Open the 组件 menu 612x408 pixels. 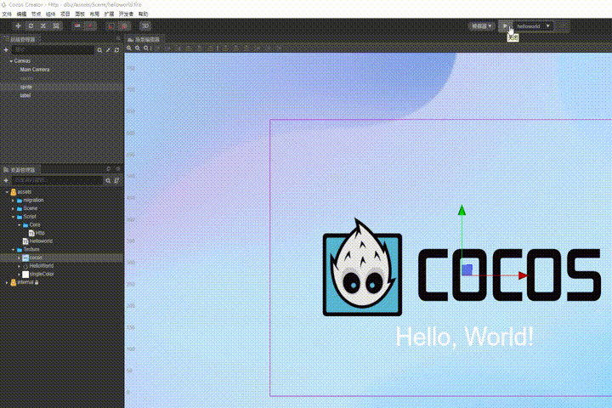50,14
